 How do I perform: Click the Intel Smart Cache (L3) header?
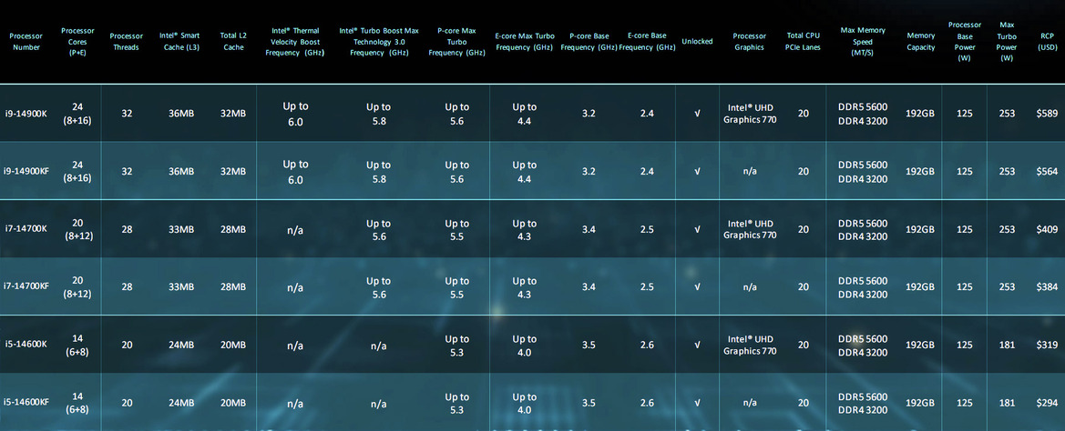179,42
